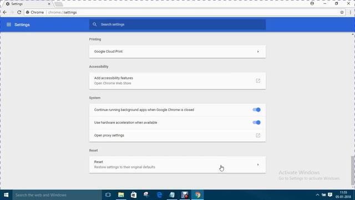The height and width of the screenshot is (200, 355).
Task: Click the page vertical scrollbar thumb
Action: (x=353, y=171)
